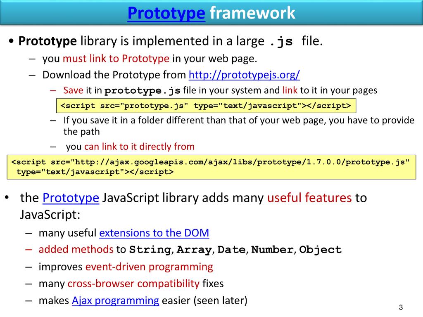Screen dimensions: 423x317
Task: Click the 'Ajax programming' hyperlink
Action: point(115,300)
